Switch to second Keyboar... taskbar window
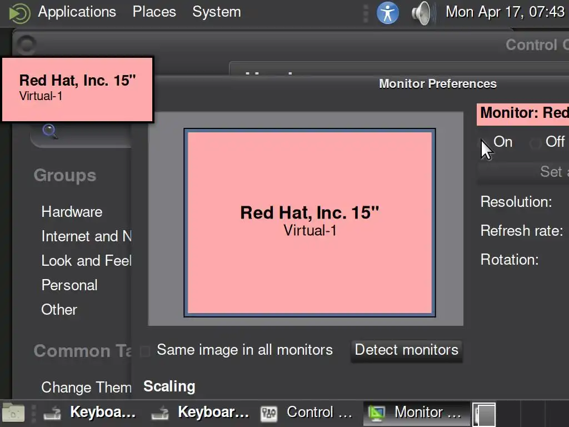The image size is (569, 427). 200,413
